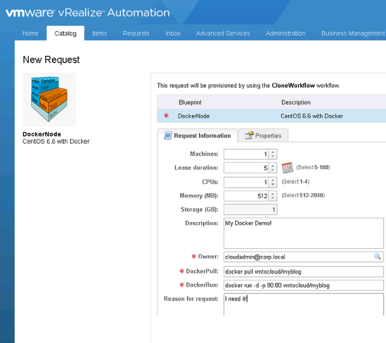386x343 pixels.
Task: Click the Storage (GB) field
Action: 250,210
